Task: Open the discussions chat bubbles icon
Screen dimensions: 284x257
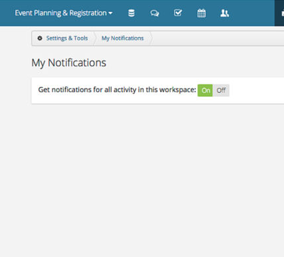Action: (x=155, y=13)
